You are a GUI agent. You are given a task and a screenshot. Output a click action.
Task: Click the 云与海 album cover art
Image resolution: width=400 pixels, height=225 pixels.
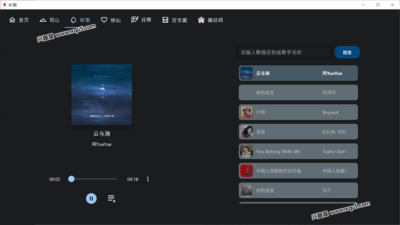(x=102, y=95)
